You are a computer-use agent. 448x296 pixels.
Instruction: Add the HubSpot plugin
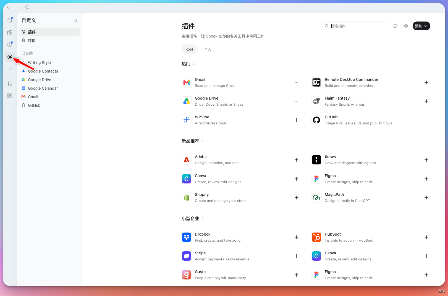[x=426, y=237]
